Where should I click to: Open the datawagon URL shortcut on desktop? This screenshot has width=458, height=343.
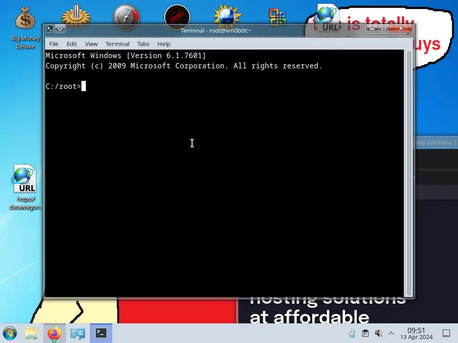25,187
